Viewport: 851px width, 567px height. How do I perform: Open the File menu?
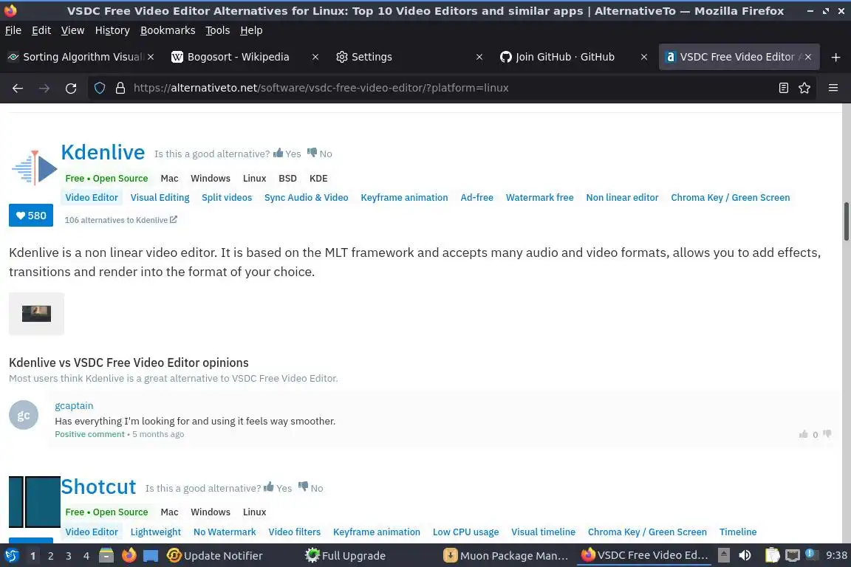pyautogui.click(x=13, y=30)
